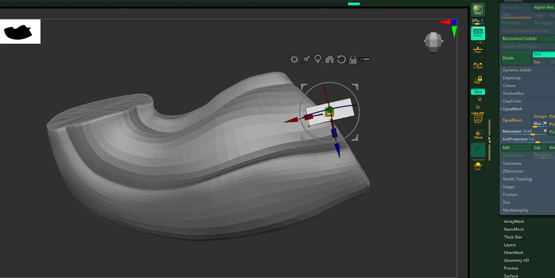
Task: Expand the Modify Topology section
Action: [518, 179]
